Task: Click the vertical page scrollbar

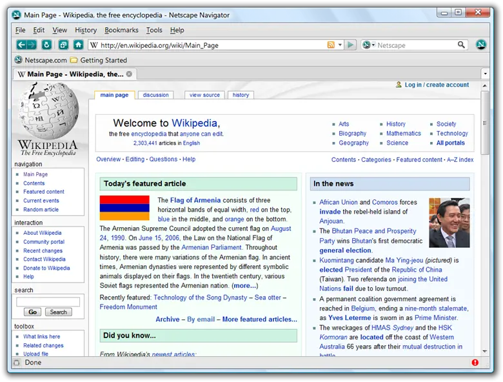Action: click(x=484, y=194)
